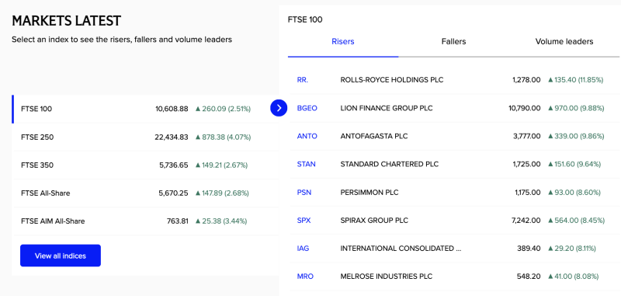
Task: Switch to the Fallers tab
Action: [453, 42]
